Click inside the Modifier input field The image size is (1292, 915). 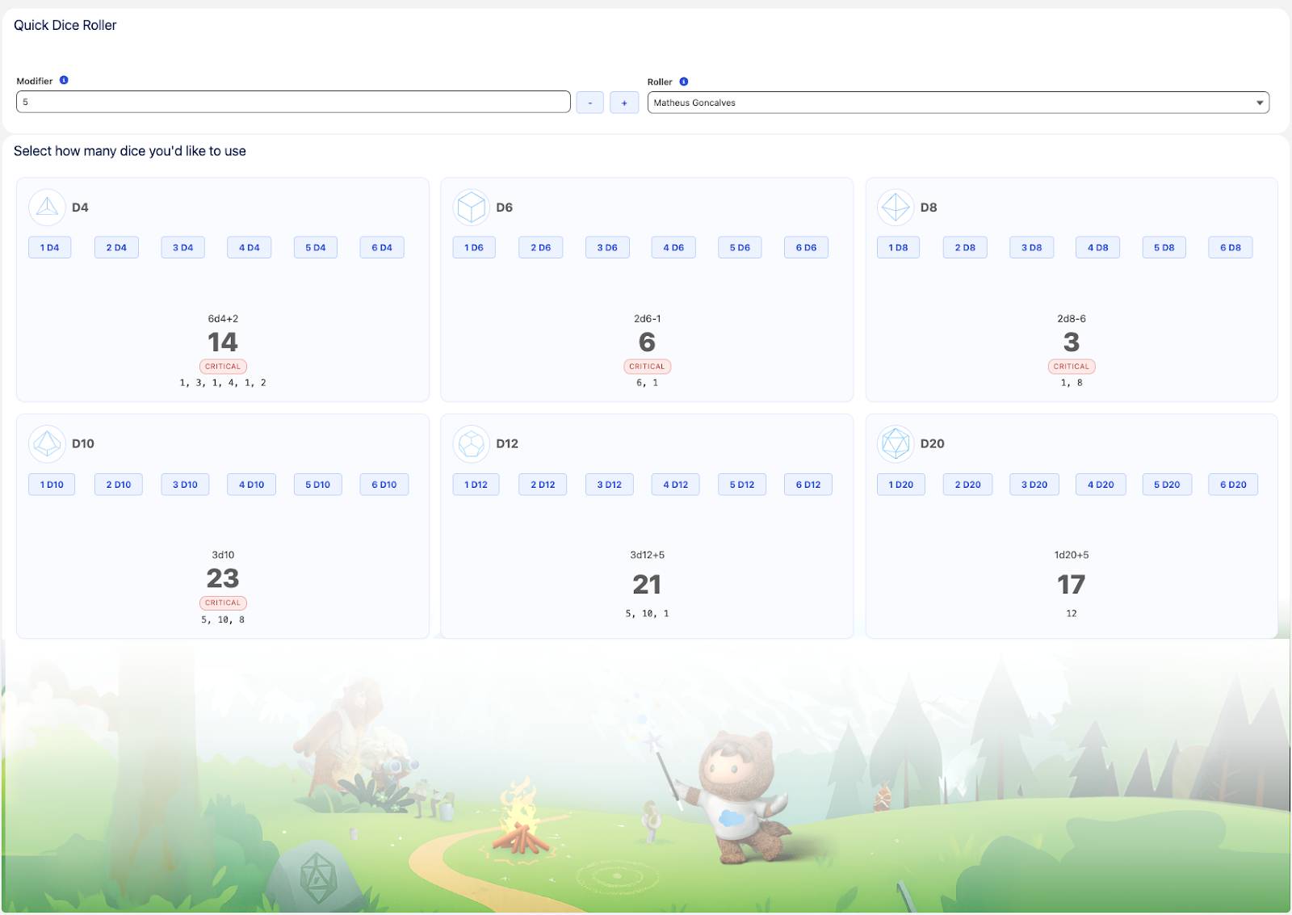coord(291,103)
